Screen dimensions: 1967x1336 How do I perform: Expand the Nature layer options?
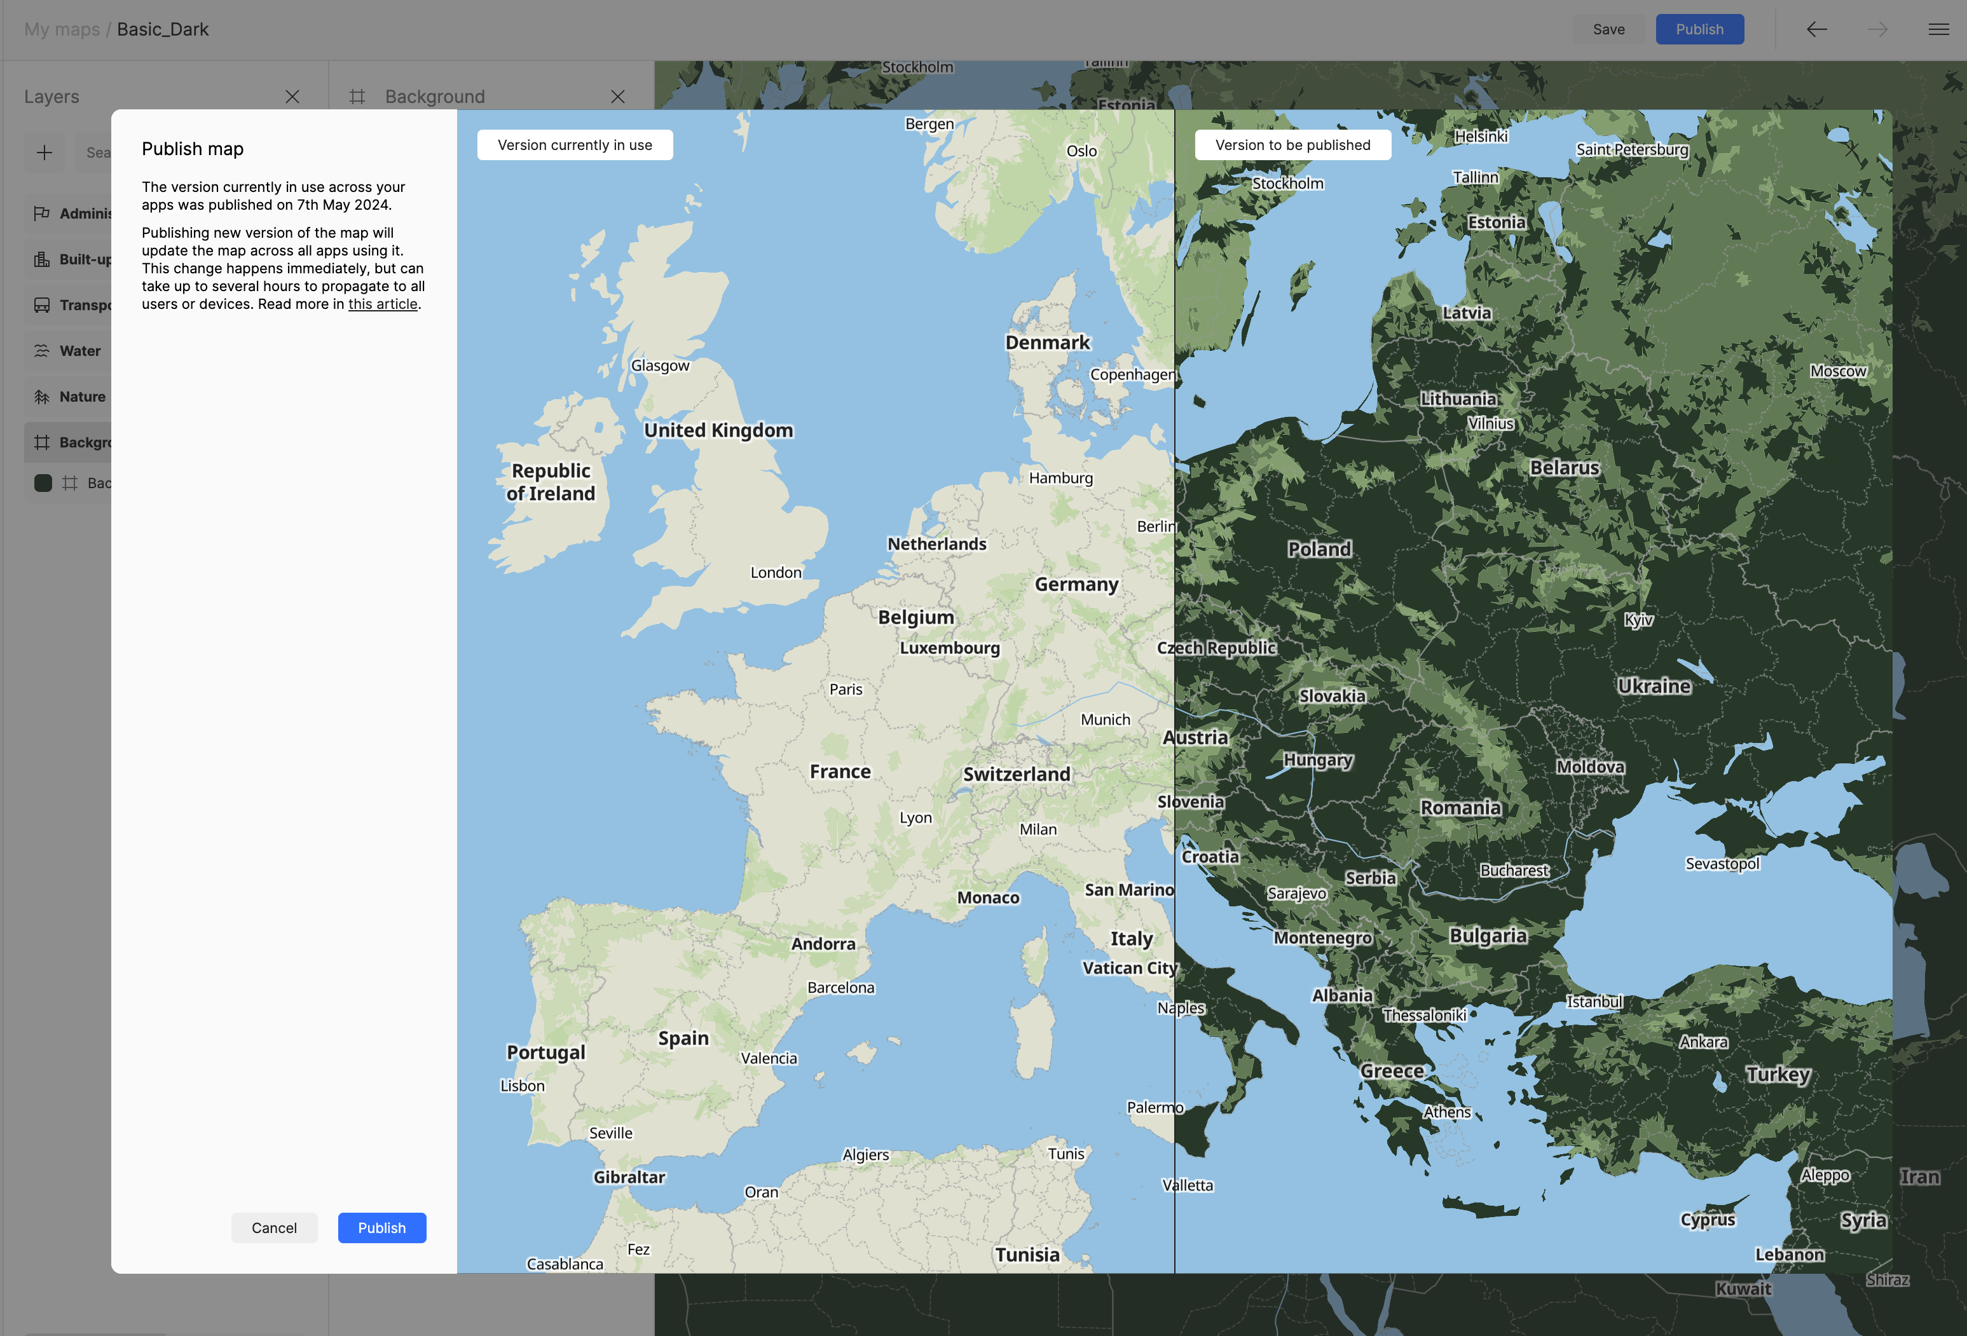tap(82, 397)
